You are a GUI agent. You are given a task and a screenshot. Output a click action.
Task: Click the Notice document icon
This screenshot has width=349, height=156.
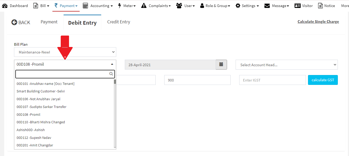[x=320, y=6]
